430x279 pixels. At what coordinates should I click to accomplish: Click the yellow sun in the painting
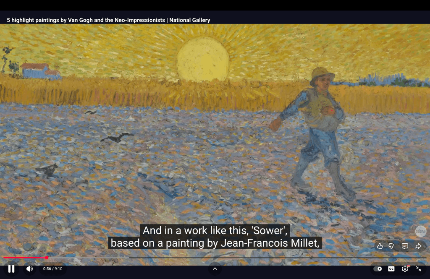[x=203, y=60]
